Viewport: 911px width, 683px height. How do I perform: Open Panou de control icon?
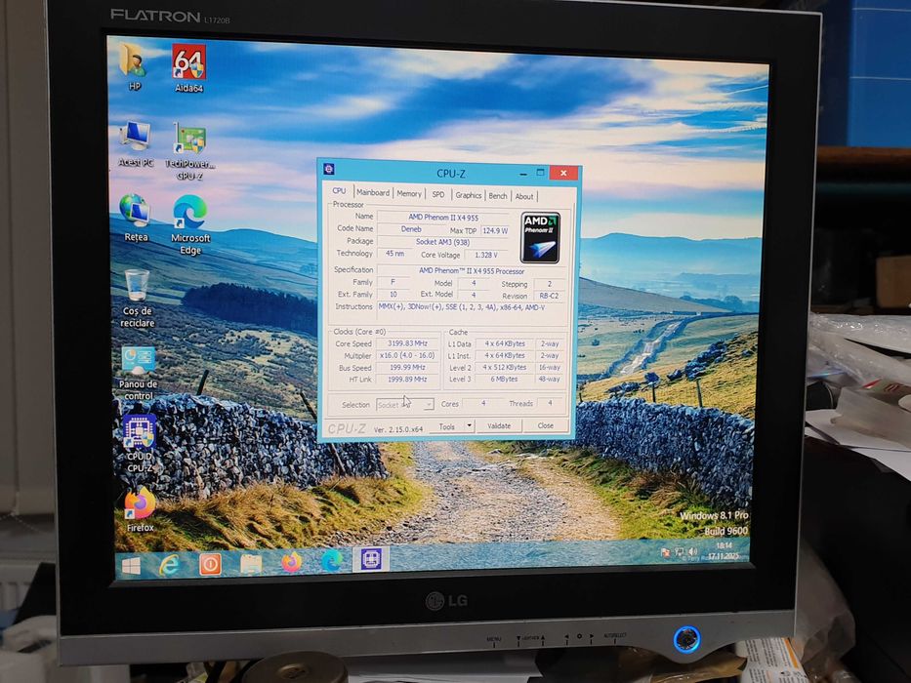[x=139, y=373]
